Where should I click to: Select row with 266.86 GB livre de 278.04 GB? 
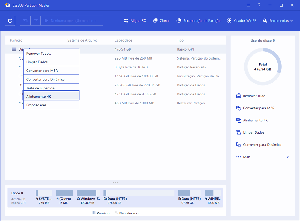[x=115, y=85]
